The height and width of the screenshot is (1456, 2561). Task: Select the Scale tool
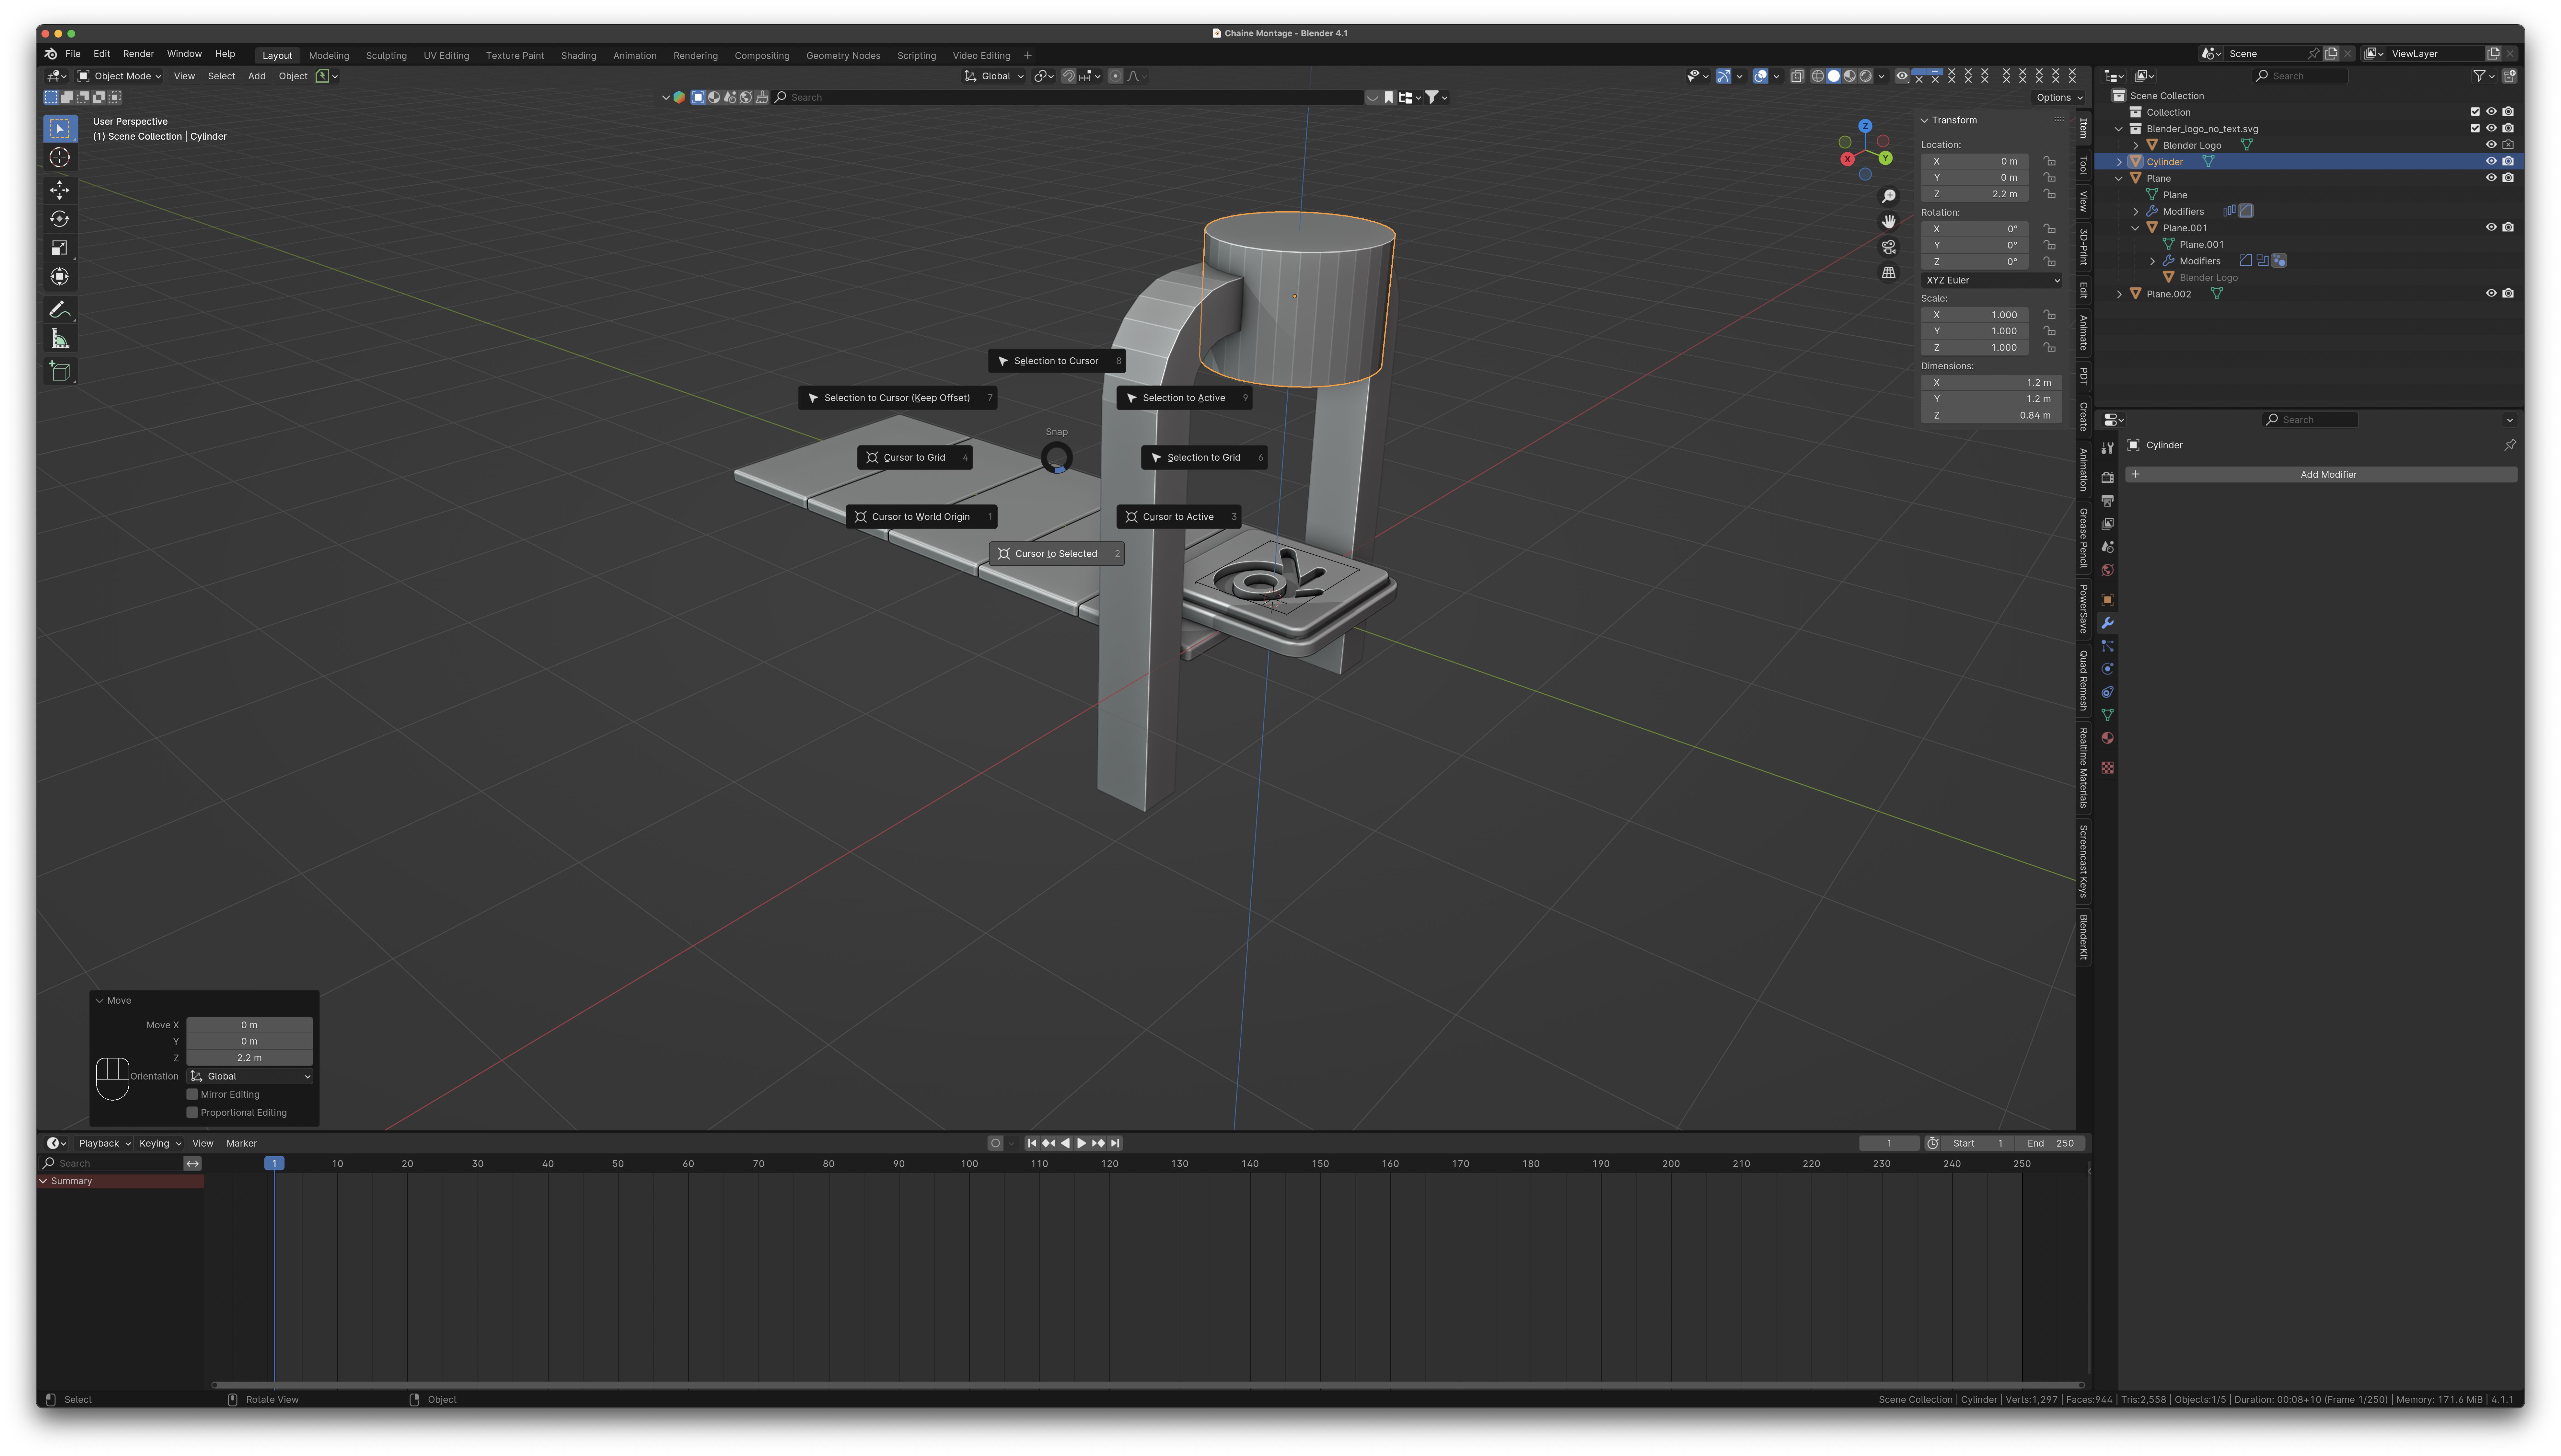[x=60, y=248]
